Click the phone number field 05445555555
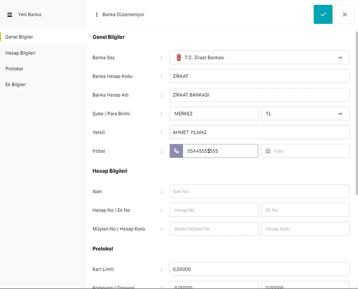Screen dimensions: 358x289 pos(221,151)
